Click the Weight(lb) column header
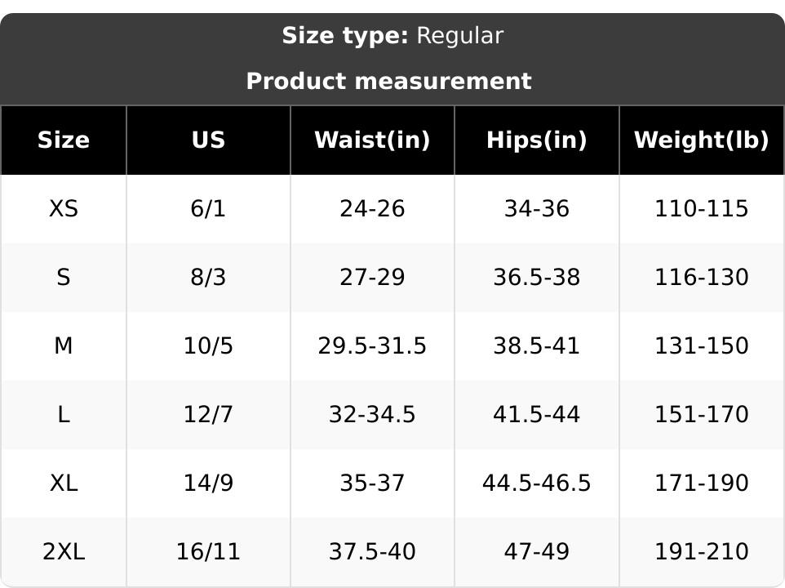This screenshot has width=785, height=588. (x=701, y=140)
